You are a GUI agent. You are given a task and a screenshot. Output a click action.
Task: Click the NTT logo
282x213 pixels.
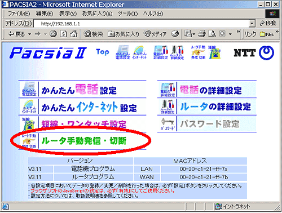tap(254, 53)
